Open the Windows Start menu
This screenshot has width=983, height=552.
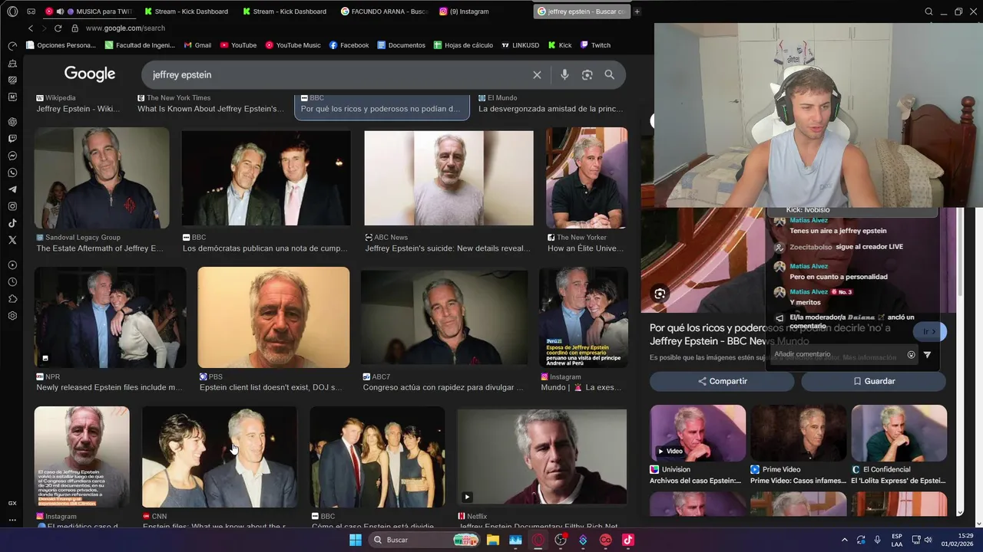click(356, 540)
